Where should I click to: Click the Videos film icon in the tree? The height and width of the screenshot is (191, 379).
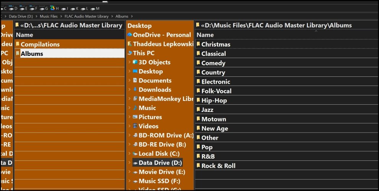tap(135, 126)
